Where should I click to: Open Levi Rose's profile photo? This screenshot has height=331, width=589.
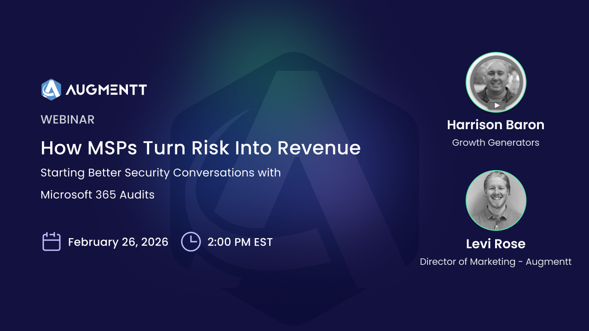[496, 200]
